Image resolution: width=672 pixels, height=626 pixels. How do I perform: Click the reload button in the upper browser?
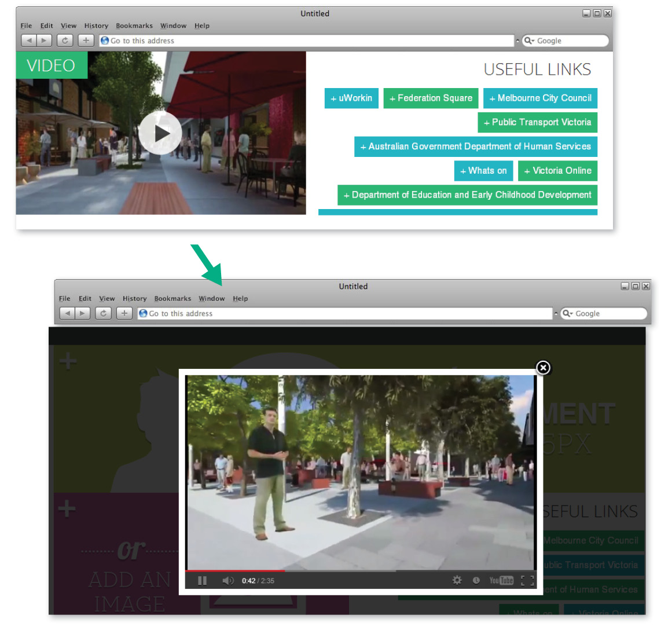[65, 41]
